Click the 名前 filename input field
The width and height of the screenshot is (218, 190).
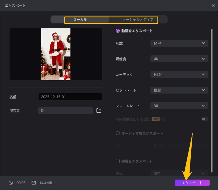[x=70, y=97]
